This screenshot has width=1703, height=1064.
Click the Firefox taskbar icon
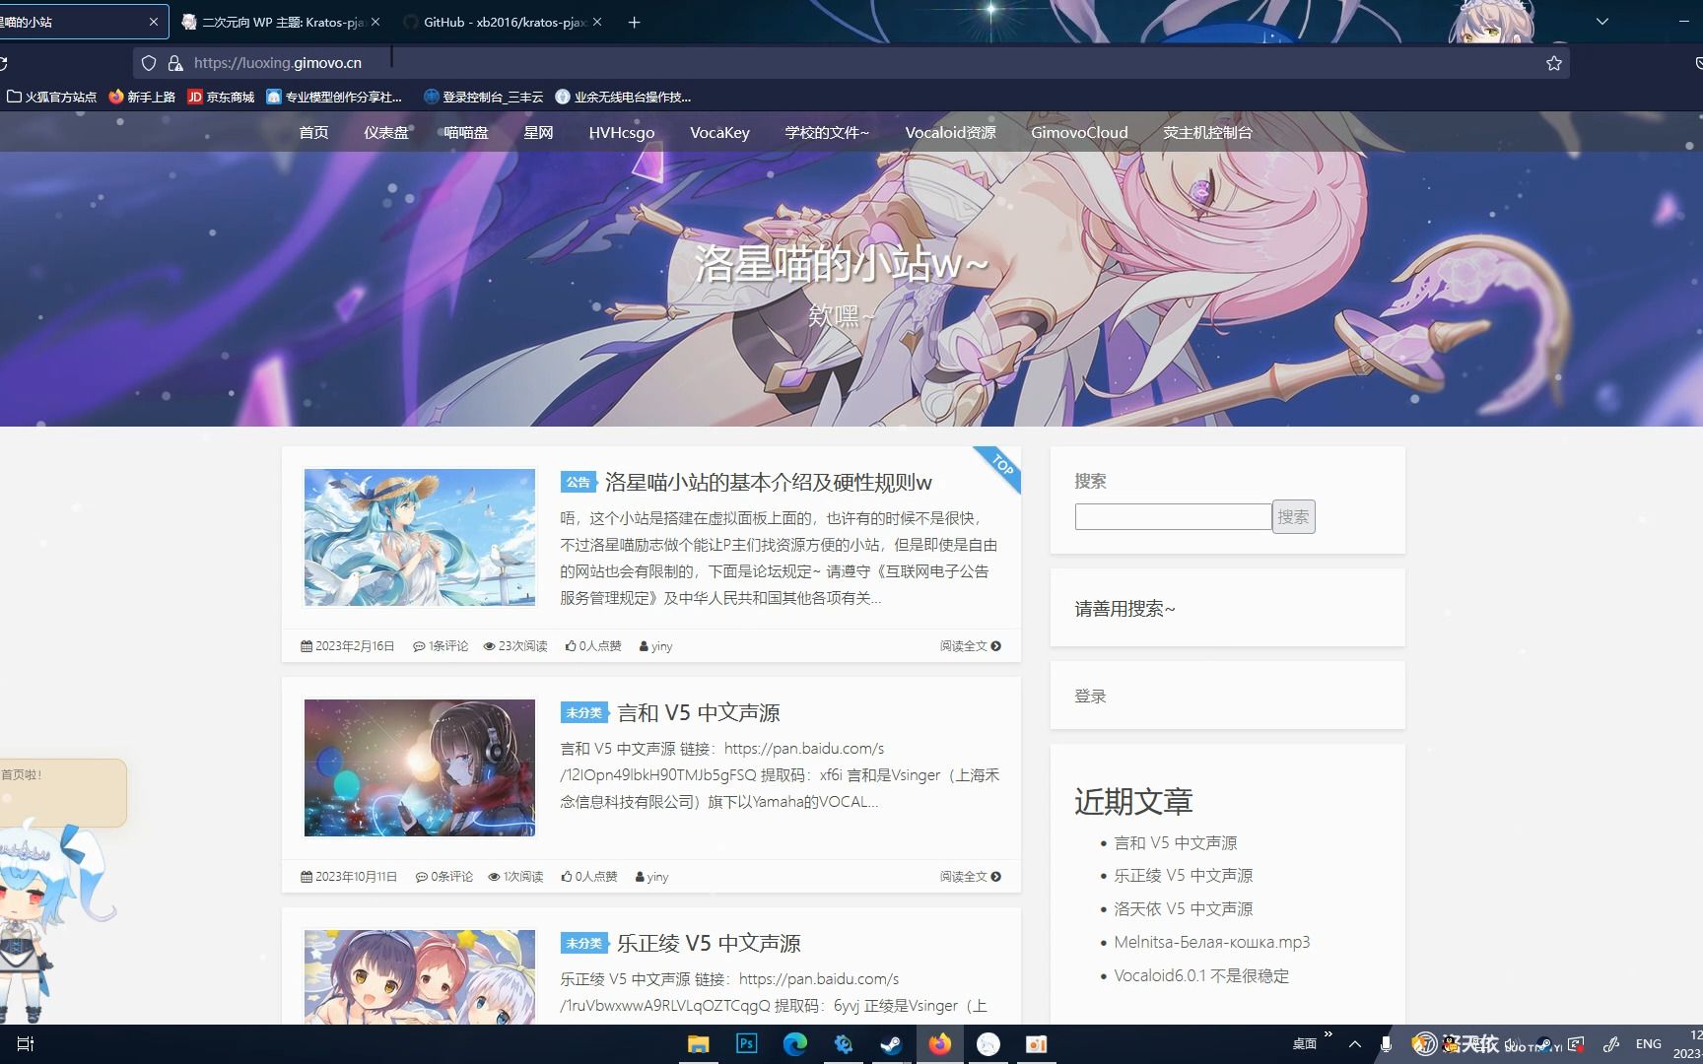(940, 1044)
